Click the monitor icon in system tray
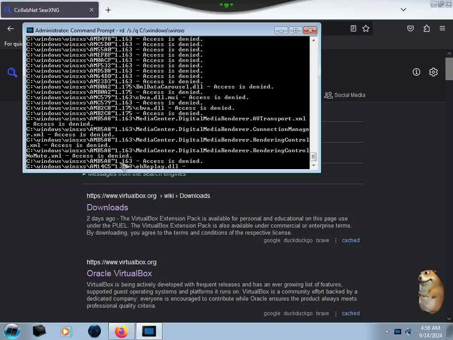 pyautogui.click(x=398, y=332)
